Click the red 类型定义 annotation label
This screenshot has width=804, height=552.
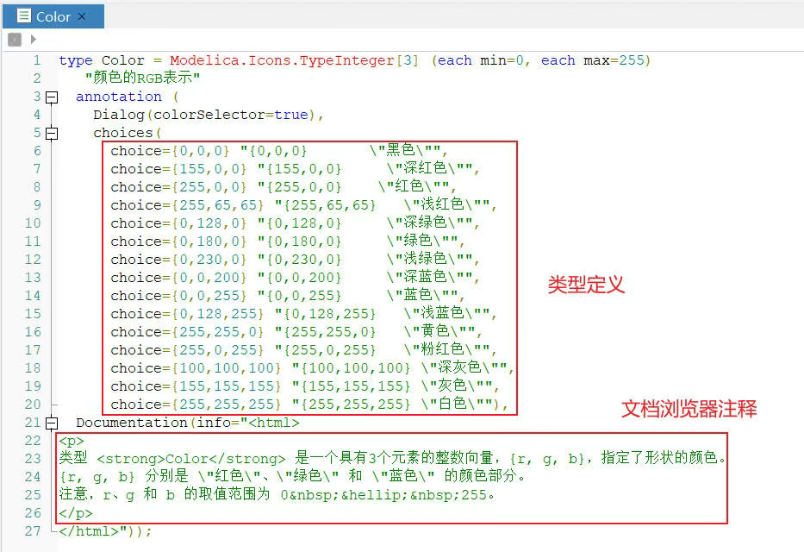pyautogui.click(x=585, y=285)
